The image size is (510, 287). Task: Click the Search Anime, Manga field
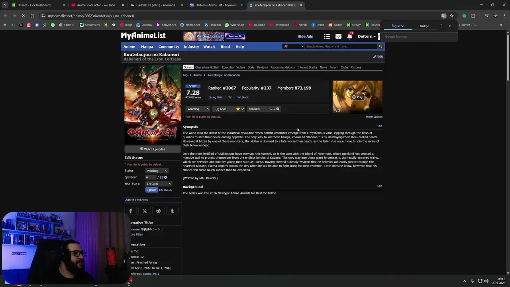[341, 46]
